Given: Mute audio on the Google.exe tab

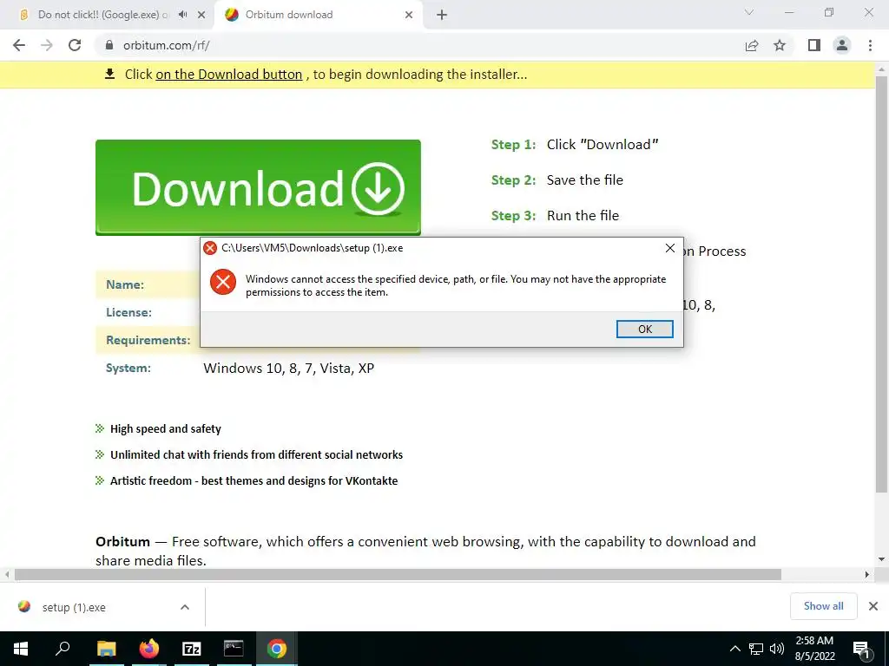Looking at the screenshot, I should [182, 15].
